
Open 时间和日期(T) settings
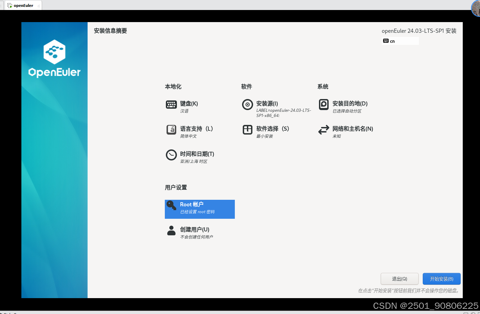197,154
